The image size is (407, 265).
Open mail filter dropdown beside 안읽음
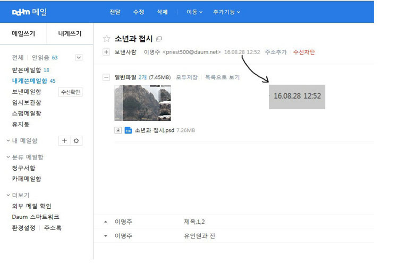[x=79, y=57]
